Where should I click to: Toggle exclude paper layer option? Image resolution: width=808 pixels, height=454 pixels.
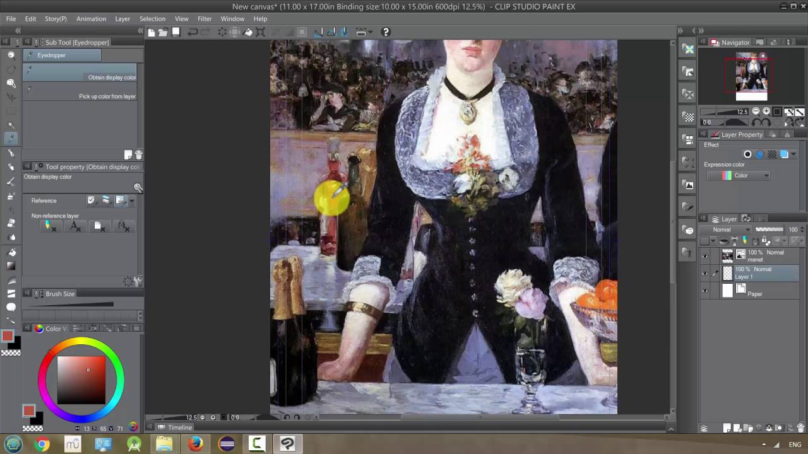coord(99,226)
